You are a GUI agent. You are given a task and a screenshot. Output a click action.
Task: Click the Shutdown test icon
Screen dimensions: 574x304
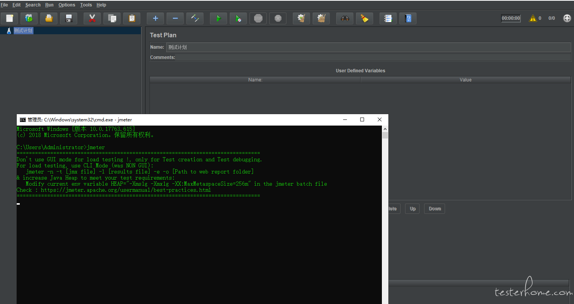278,18
